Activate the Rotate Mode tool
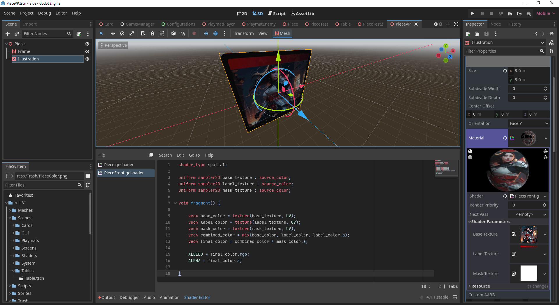This screenshot has width=559, height=305. pos(122,33)
